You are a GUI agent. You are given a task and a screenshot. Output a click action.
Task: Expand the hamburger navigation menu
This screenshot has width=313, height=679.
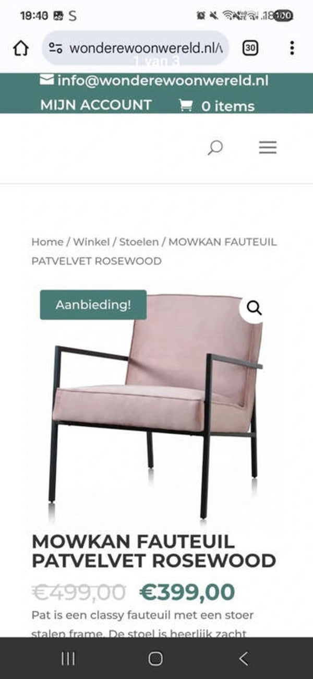268,148
